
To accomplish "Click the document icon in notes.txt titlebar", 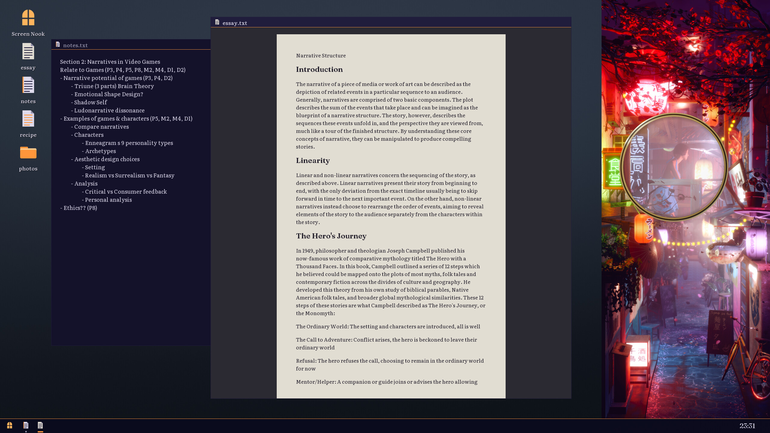I will 58,45.
